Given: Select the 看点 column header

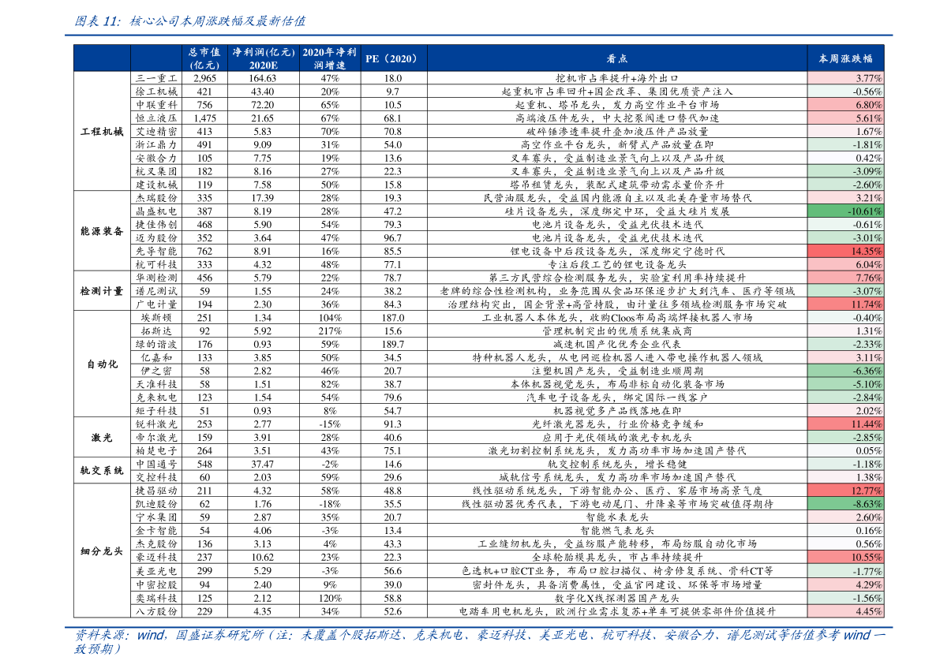Looking at the screenshot, I should [616, 58].
